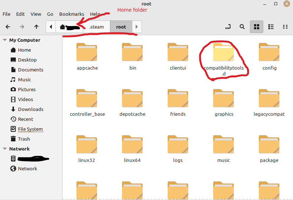Select the redacted network server entry
293x200 pixels.
tap(30, 159)
